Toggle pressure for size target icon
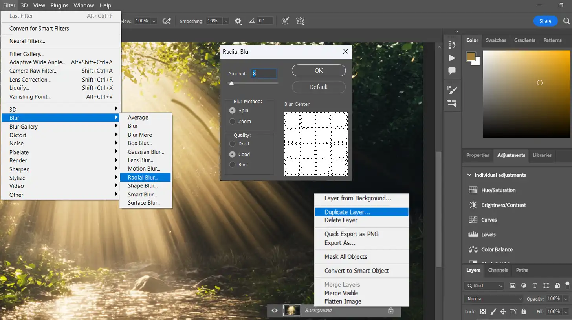Image resolution: width=572 pixels, height=320 pixels. [286, 21]
